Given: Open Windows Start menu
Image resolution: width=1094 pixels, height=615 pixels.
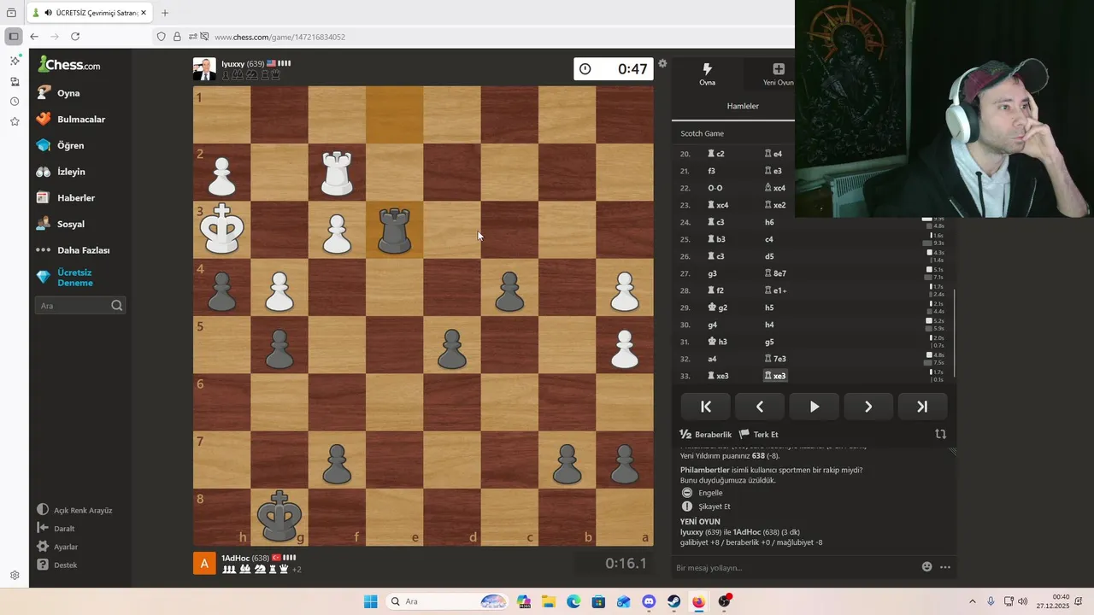Looking at the screenshot, I should (x=370, y=601).
